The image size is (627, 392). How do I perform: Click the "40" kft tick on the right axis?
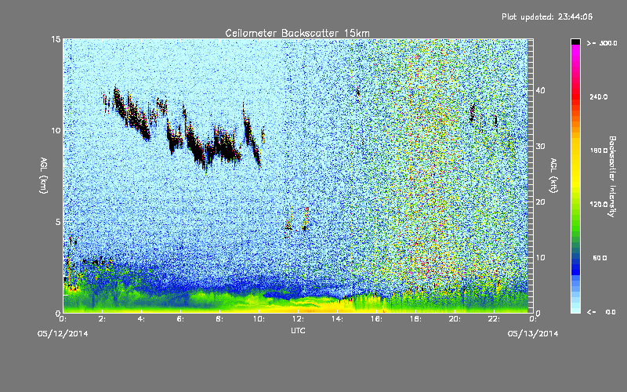(x=540, y=90)
